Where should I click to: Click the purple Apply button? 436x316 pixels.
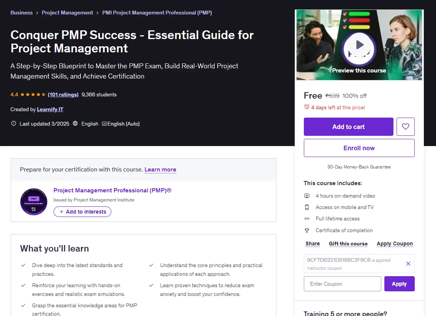399,284
